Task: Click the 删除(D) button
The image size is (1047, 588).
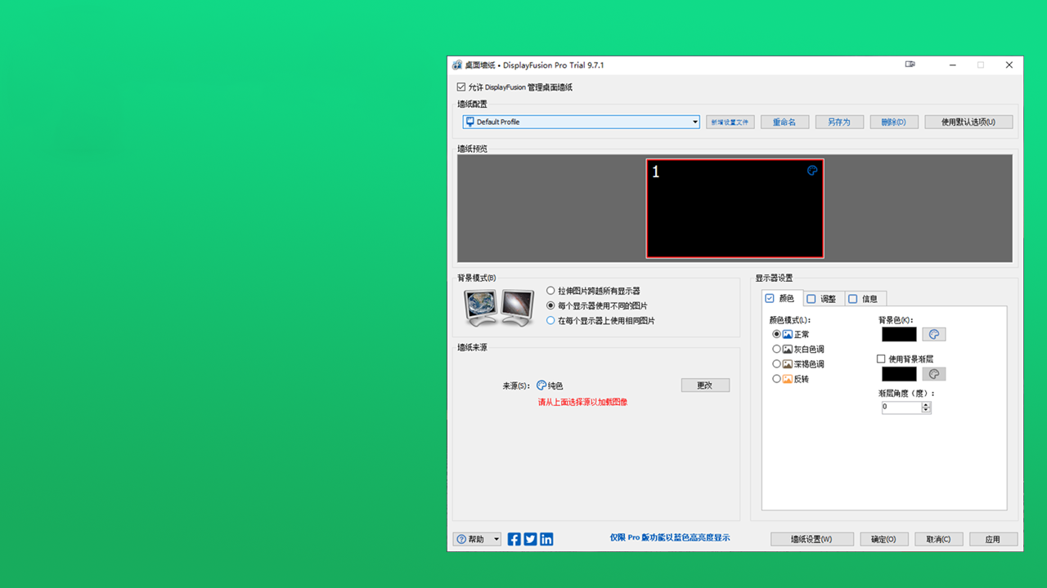Action: pyautogui.click(x=894, y=122)
